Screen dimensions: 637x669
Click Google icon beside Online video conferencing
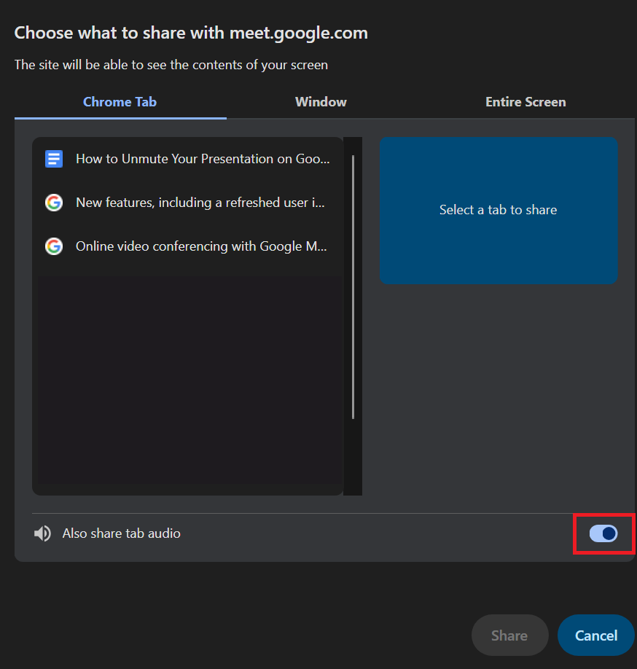(54, 246)
